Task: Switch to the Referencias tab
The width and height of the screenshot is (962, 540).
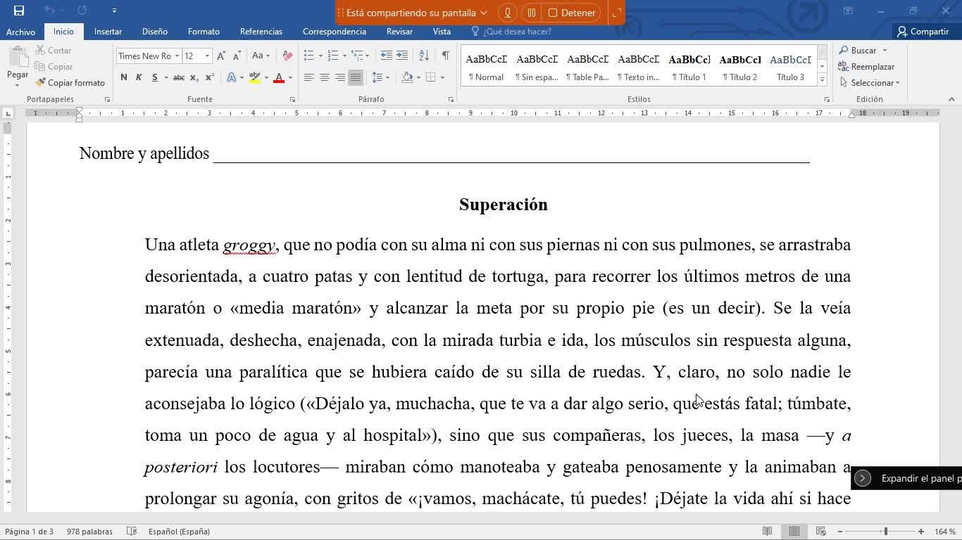Action: coord(261,32)
